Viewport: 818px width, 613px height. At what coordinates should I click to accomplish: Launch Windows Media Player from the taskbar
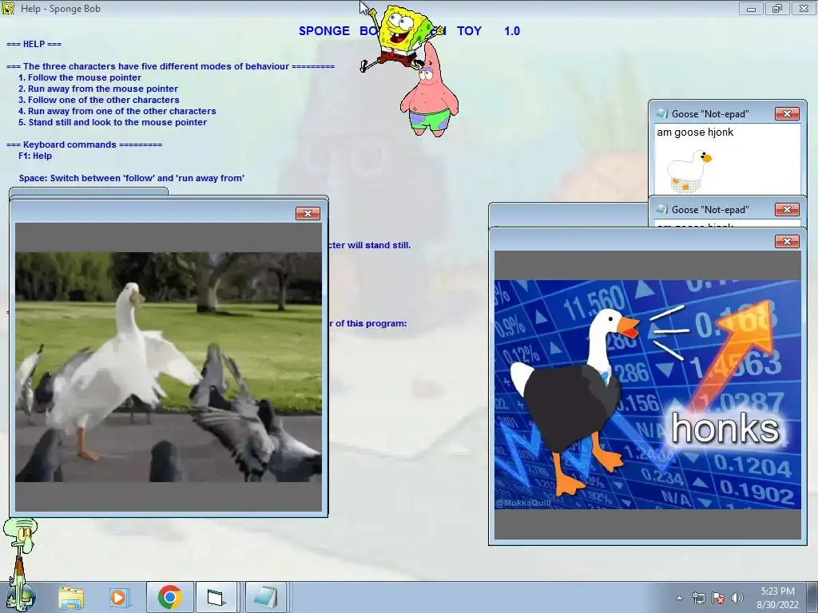[x=118, y=597]
